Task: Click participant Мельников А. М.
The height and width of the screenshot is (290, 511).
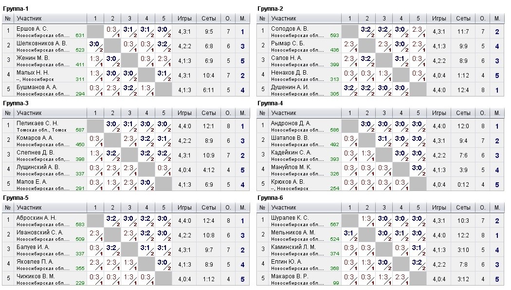Action: (293, 232)
